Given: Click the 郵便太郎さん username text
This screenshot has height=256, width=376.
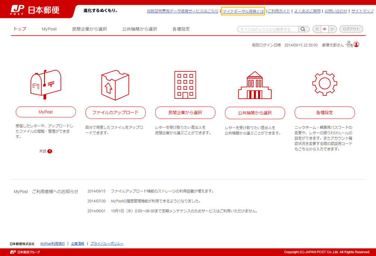Looking at the screenshot, I should (x=333, y=45).
